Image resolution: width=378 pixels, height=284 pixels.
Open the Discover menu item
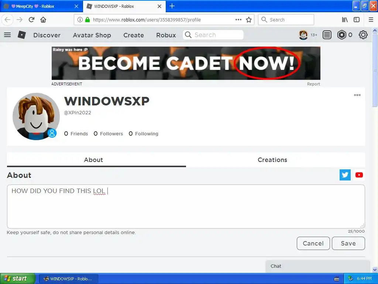click(x=47, y=35)
